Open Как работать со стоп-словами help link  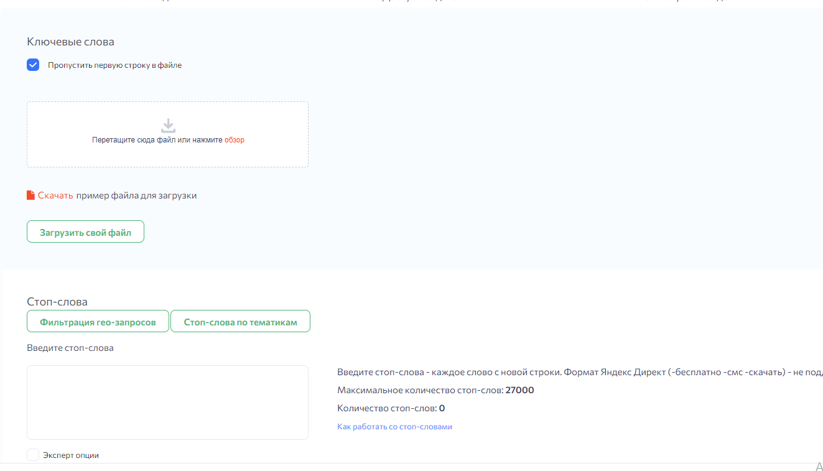(394, 426)
